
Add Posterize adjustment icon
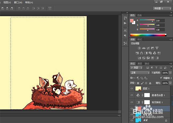click(x=144, y=58)
